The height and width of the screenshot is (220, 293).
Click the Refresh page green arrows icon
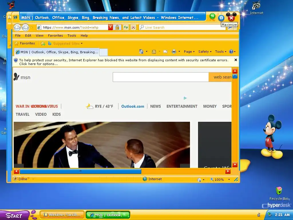pos(126,27)
